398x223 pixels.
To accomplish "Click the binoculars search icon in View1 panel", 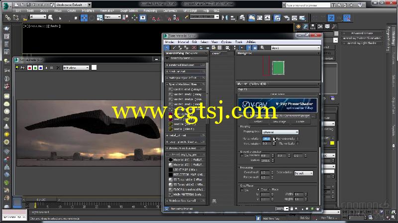I will click(x=214, y=201).
